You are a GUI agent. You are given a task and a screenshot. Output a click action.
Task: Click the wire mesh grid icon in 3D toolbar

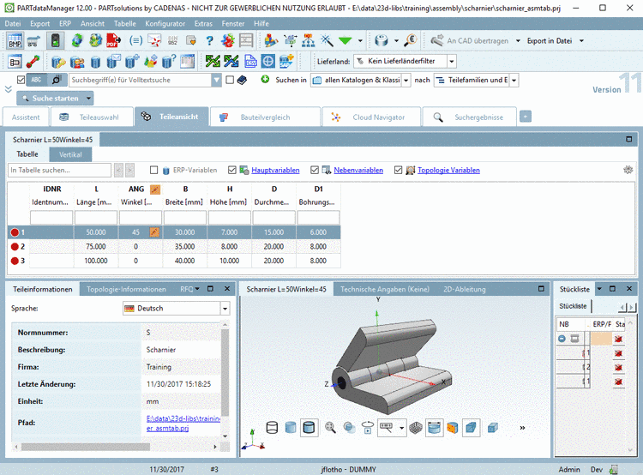[x=416, y=428]
